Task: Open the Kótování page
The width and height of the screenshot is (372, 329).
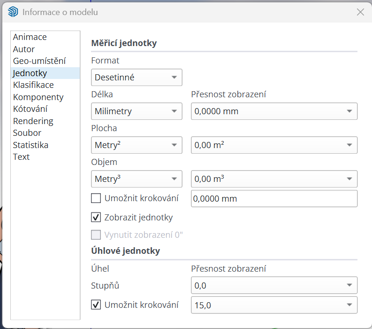Action: [x=30, y=109]
